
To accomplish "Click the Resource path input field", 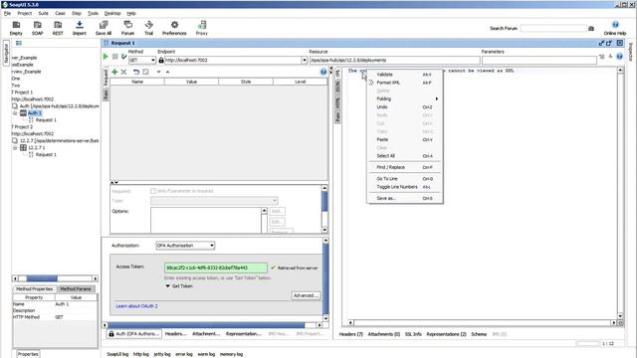I will coord(394,60).
